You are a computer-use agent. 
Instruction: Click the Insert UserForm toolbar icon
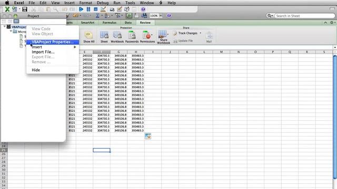tap(15, 9)
